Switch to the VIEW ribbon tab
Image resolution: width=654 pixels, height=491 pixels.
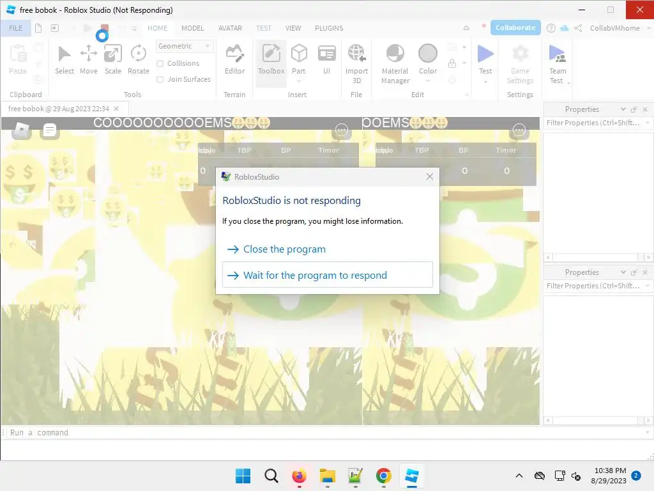(x=293, y=28)
